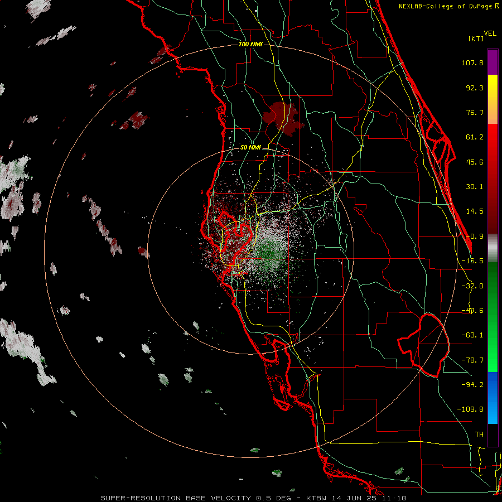Click the -109.8 scale value
The width and height of the screenshot is (502, 502).
pos(470,409)
